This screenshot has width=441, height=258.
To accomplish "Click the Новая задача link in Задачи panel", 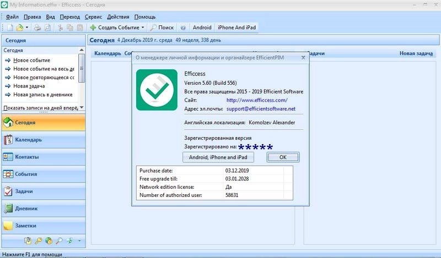I will 416,53.
